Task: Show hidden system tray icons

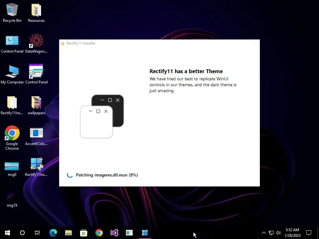Action: click(x=264, y=233)
